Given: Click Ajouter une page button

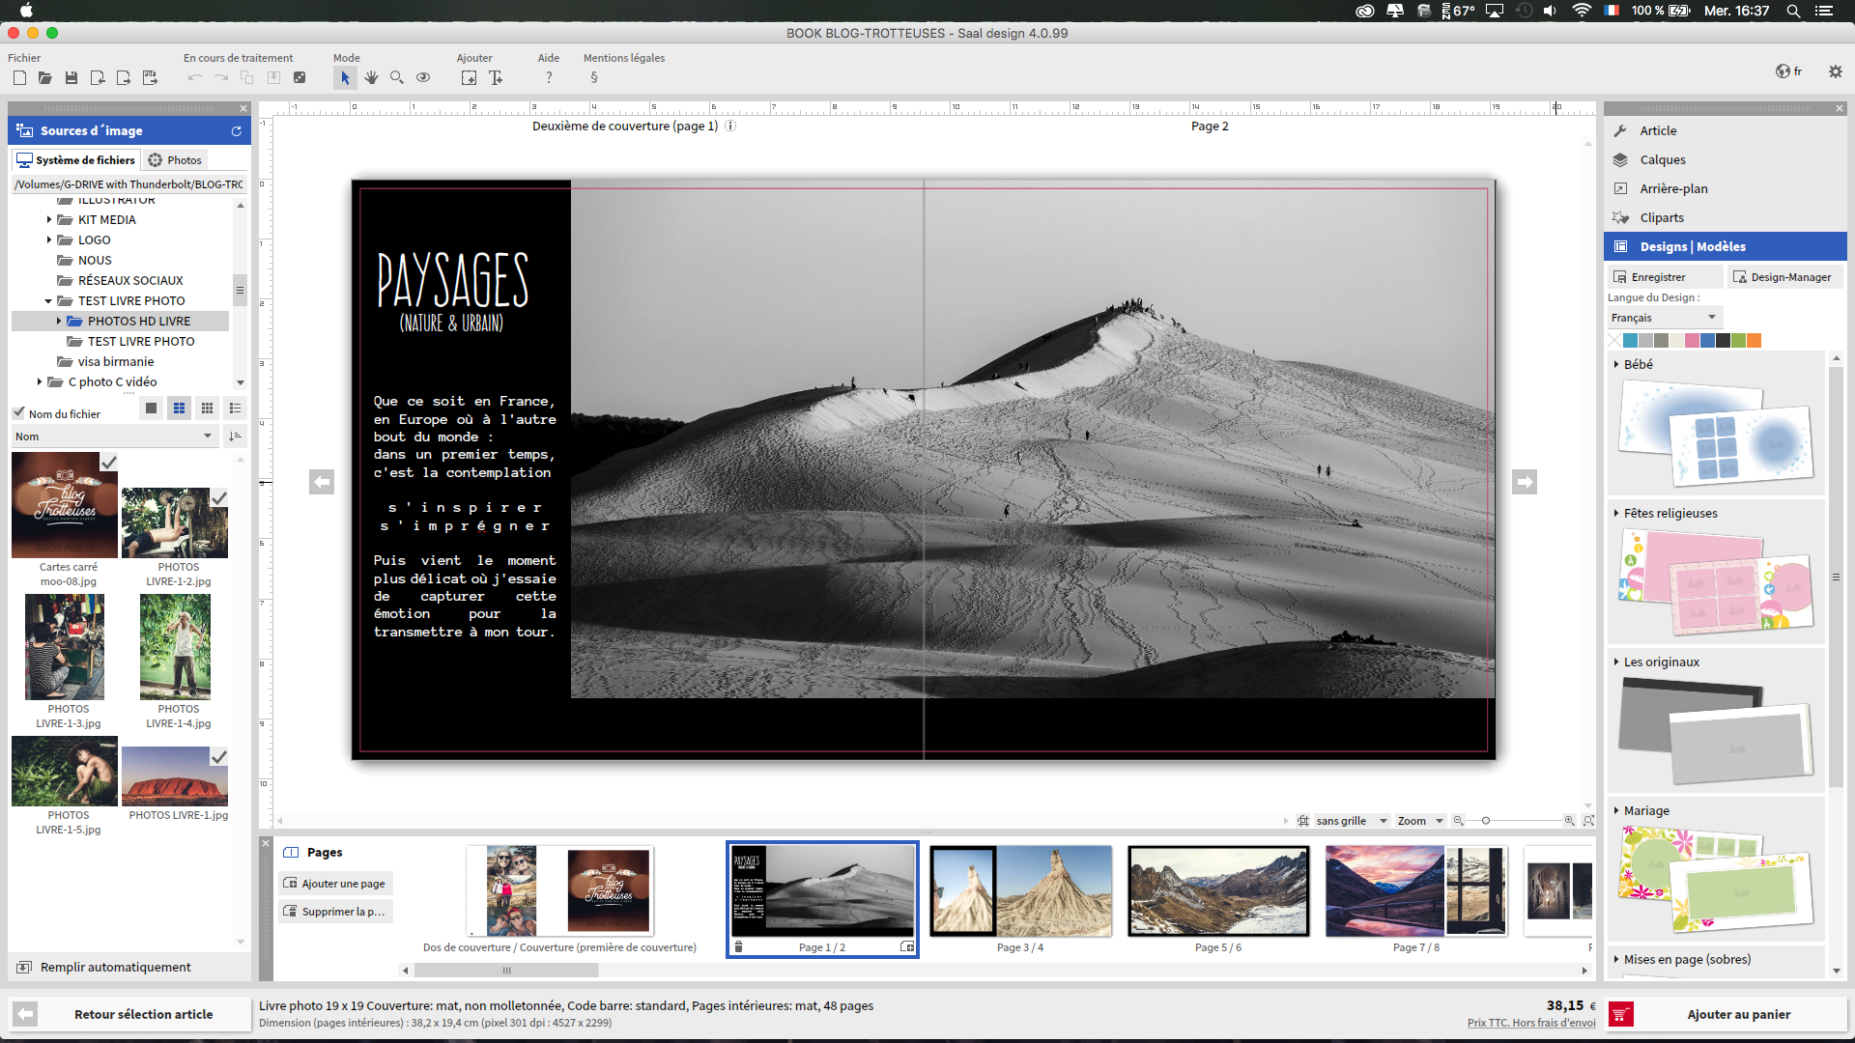Looking at the screenshot, I should (x=335, y=884).
